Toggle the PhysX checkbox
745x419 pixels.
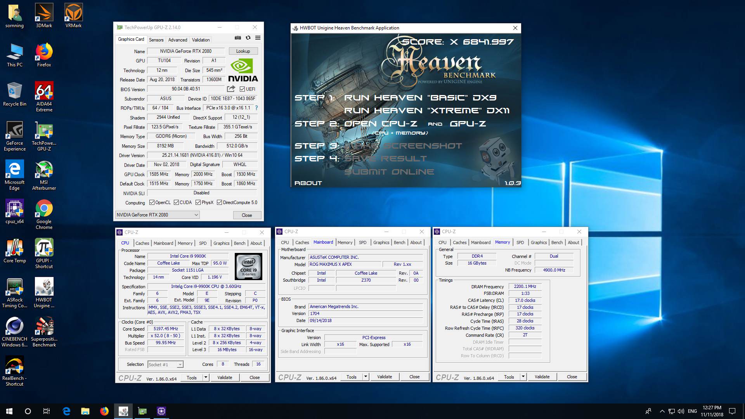198,203
